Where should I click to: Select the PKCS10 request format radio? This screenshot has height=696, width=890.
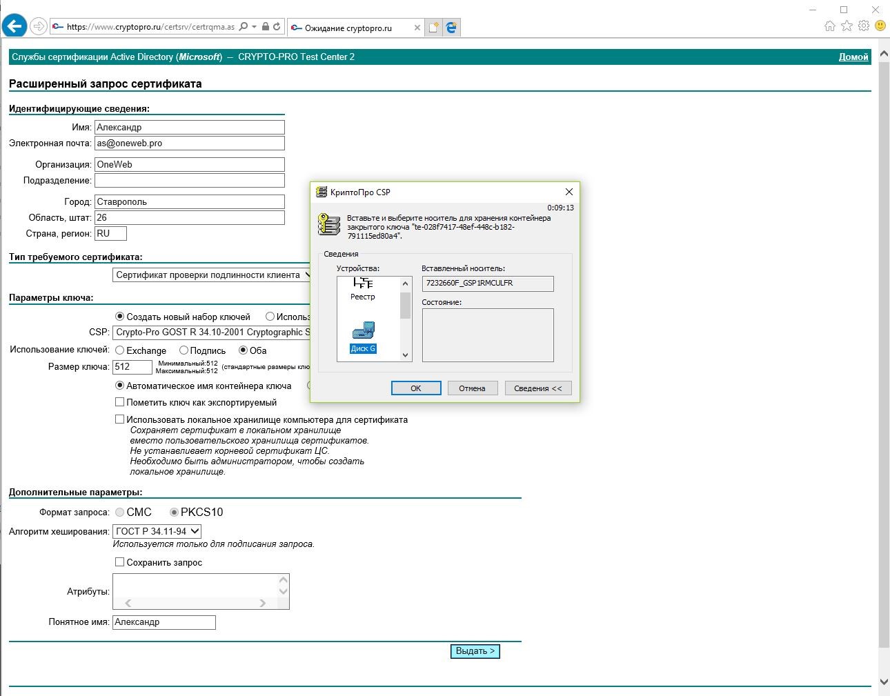coord(174,513)
